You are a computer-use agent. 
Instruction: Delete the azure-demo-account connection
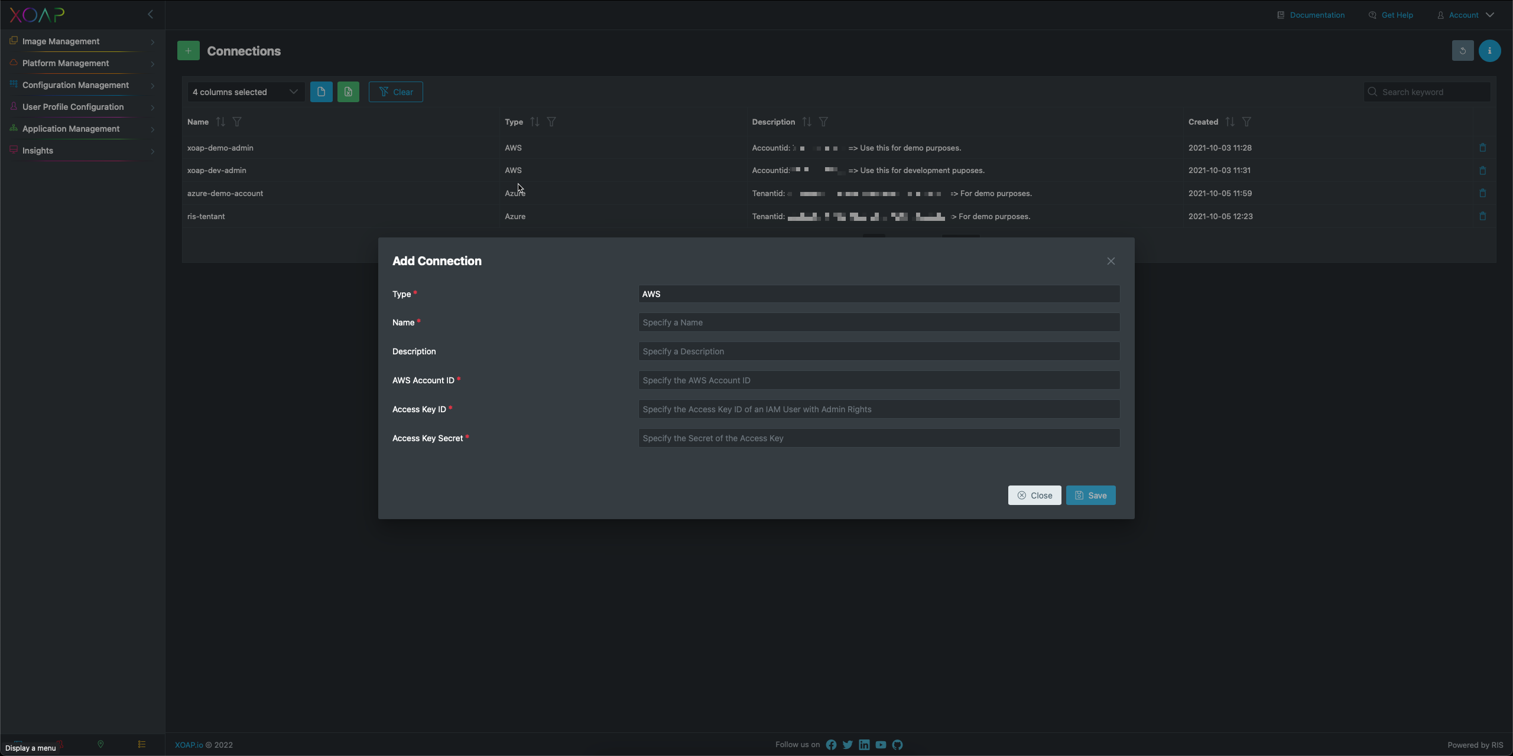click(1482, 193)
